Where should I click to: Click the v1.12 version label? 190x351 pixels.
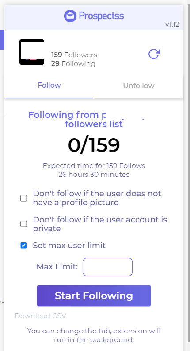click(x=172, y=24)
